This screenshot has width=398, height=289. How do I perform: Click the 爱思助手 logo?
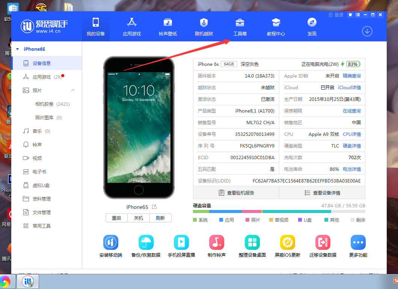(44, 26)
